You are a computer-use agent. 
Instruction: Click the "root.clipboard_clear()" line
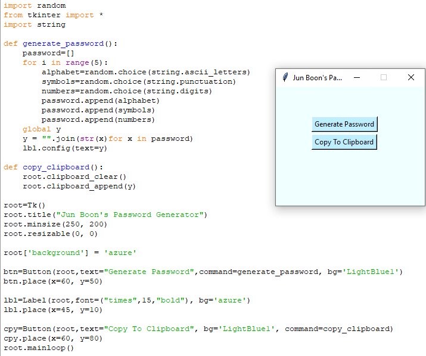(x=74, y=177)
